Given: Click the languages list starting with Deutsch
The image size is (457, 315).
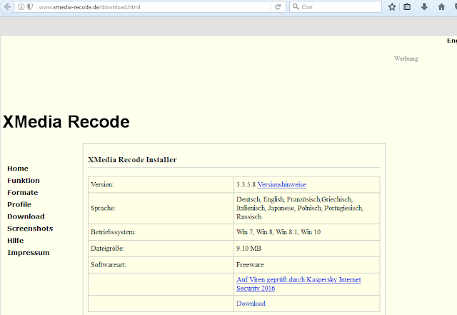Looking at the screenshot, I should [x=300, y=208].
